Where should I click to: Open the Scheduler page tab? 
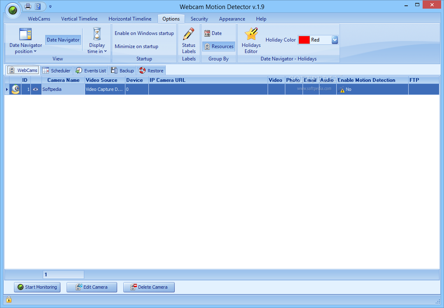(56, 71)
